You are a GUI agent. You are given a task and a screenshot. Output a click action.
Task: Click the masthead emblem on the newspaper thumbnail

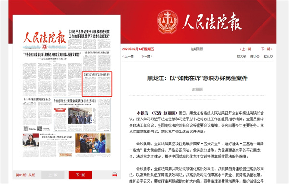[44, 47]
